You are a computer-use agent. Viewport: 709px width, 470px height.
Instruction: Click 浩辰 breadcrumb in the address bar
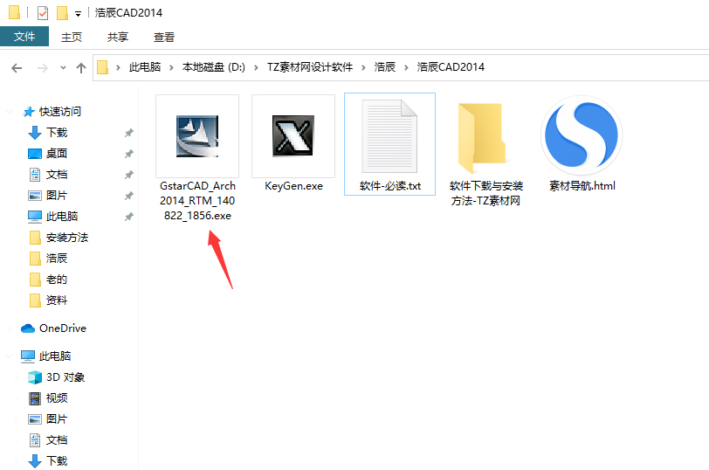tap(385, 67)
